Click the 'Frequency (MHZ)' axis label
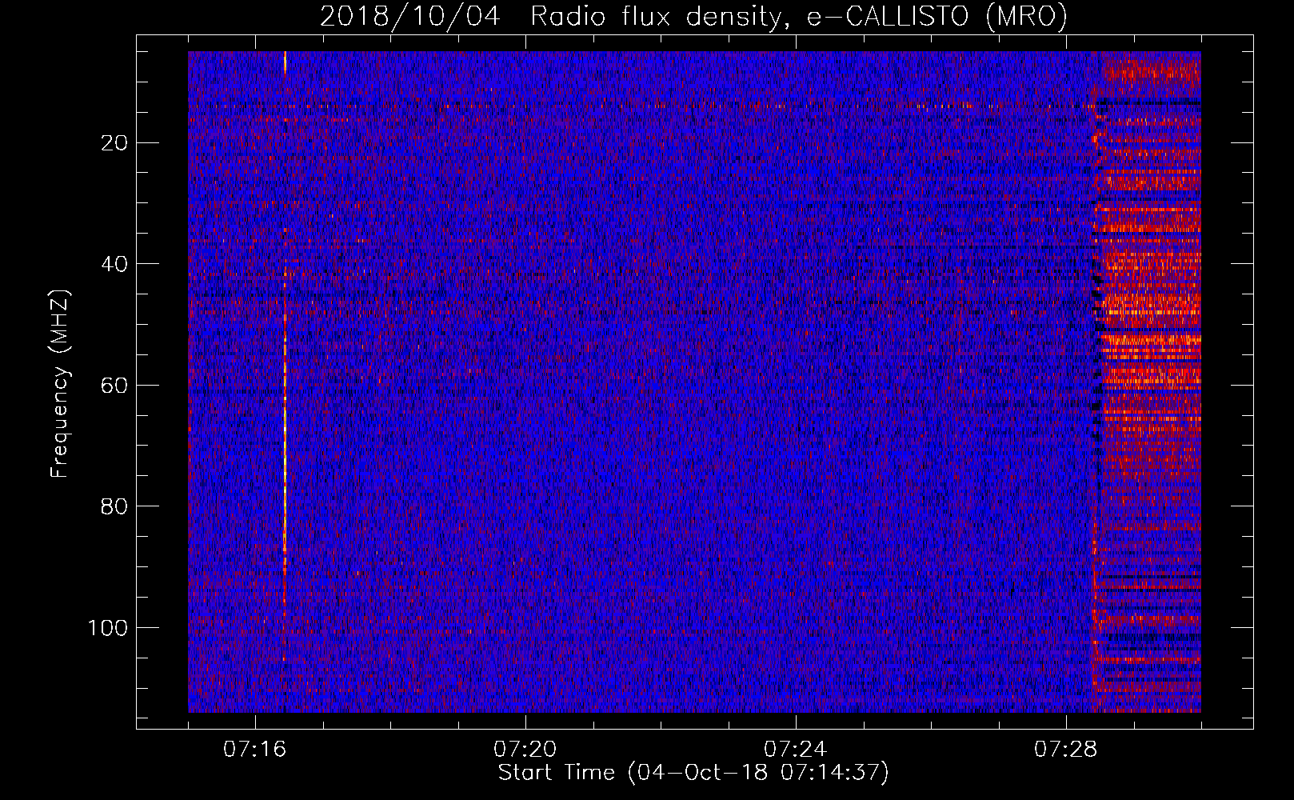 coord(60,384)
